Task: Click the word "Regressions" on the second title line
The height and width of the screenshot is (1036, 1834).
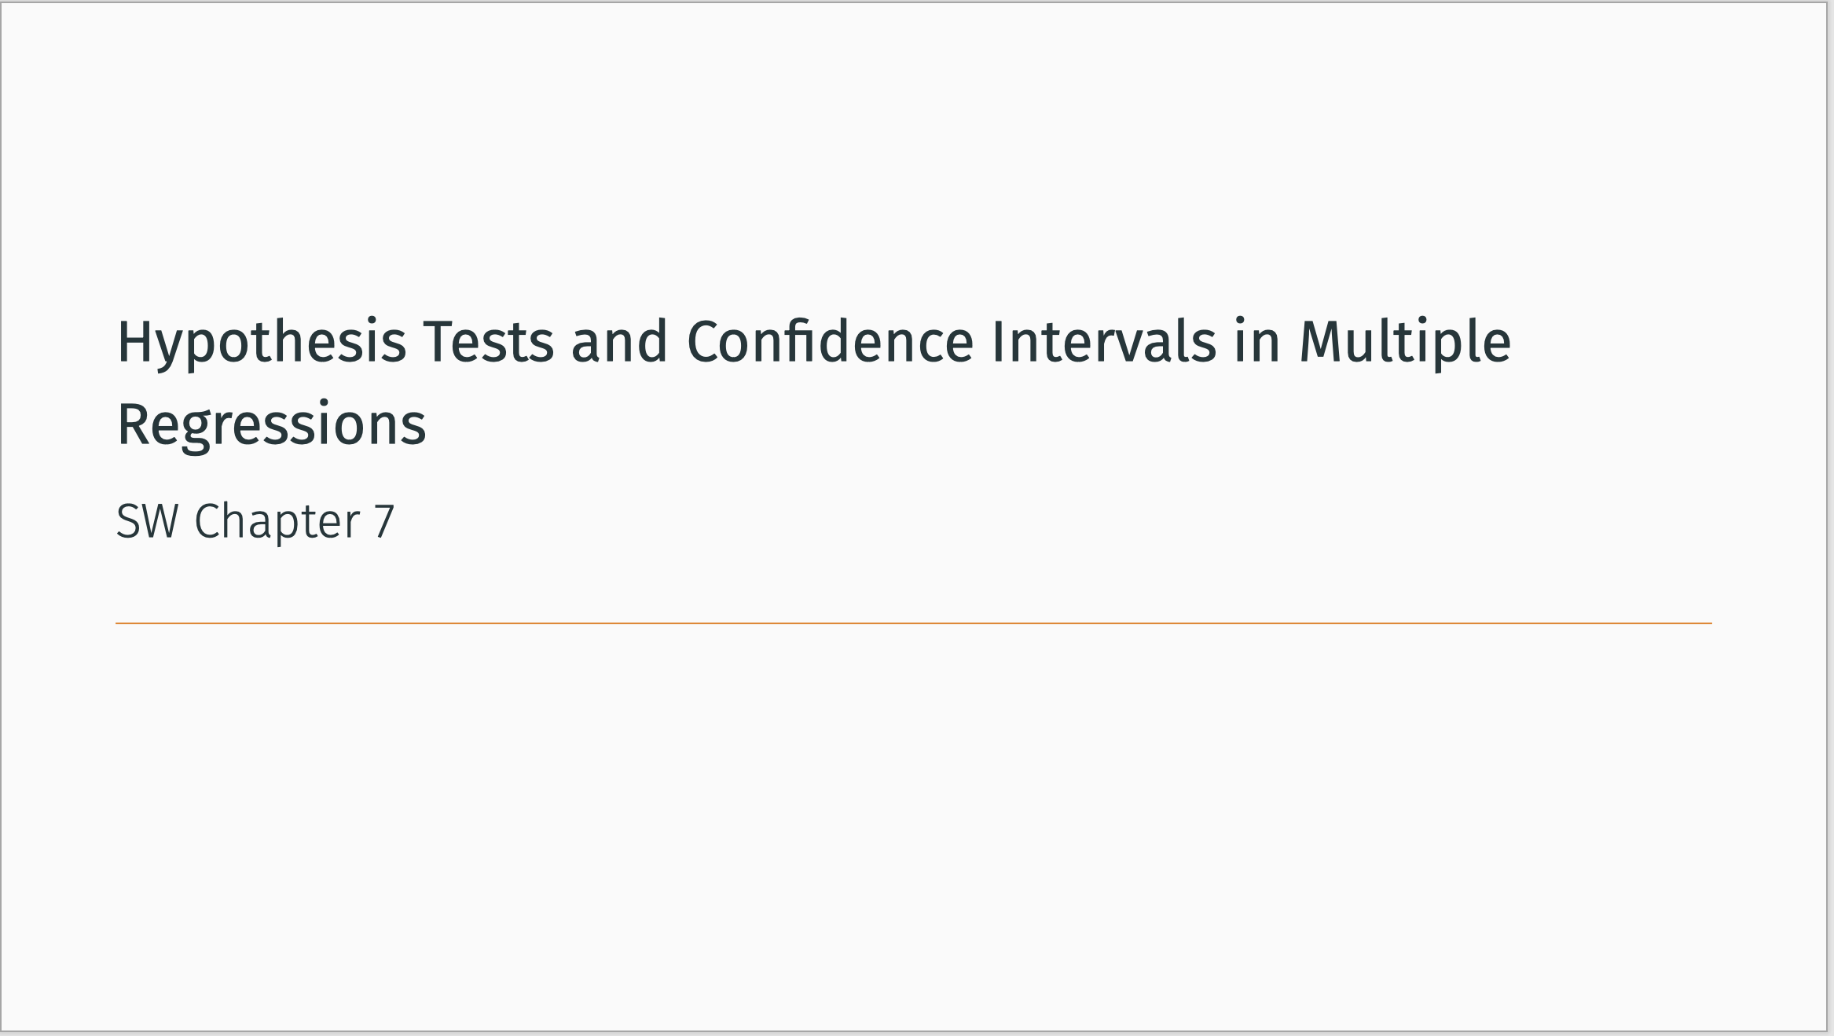Action: point(271,425)
